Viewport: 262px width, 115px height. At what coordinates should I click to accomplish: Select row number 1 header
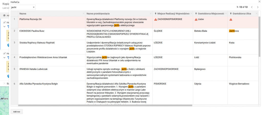click(15, 19)
